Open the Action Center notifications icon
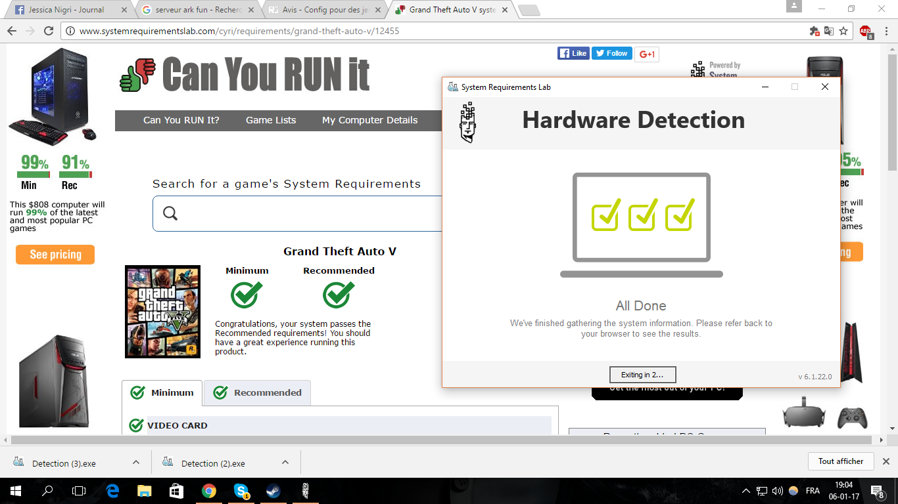Screen dimensions: 898x504 point(877,491)
